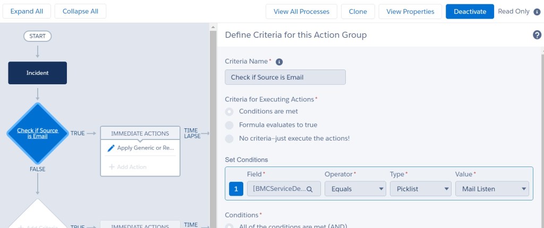This screenshot has height=228, width=544.
Task: Select No criteria just execute actions option
Action: 229,138
